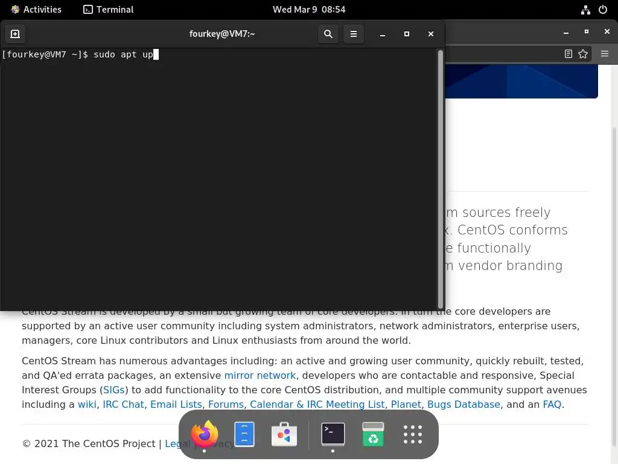The width and height of the screenshot is (618, 464).
Task: Open a new terminal tab
Action: 15,34
